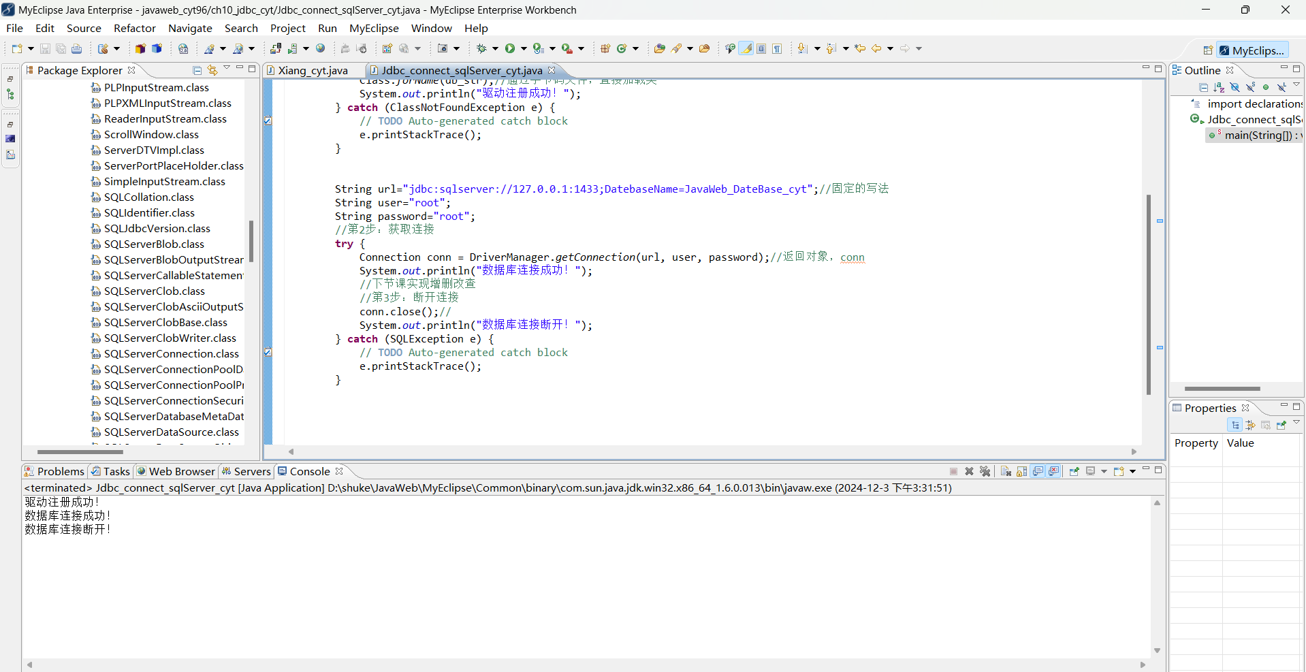Click Remove All Terminated Launches icon
Viewport: 1306px width, 672px height.
985,471
